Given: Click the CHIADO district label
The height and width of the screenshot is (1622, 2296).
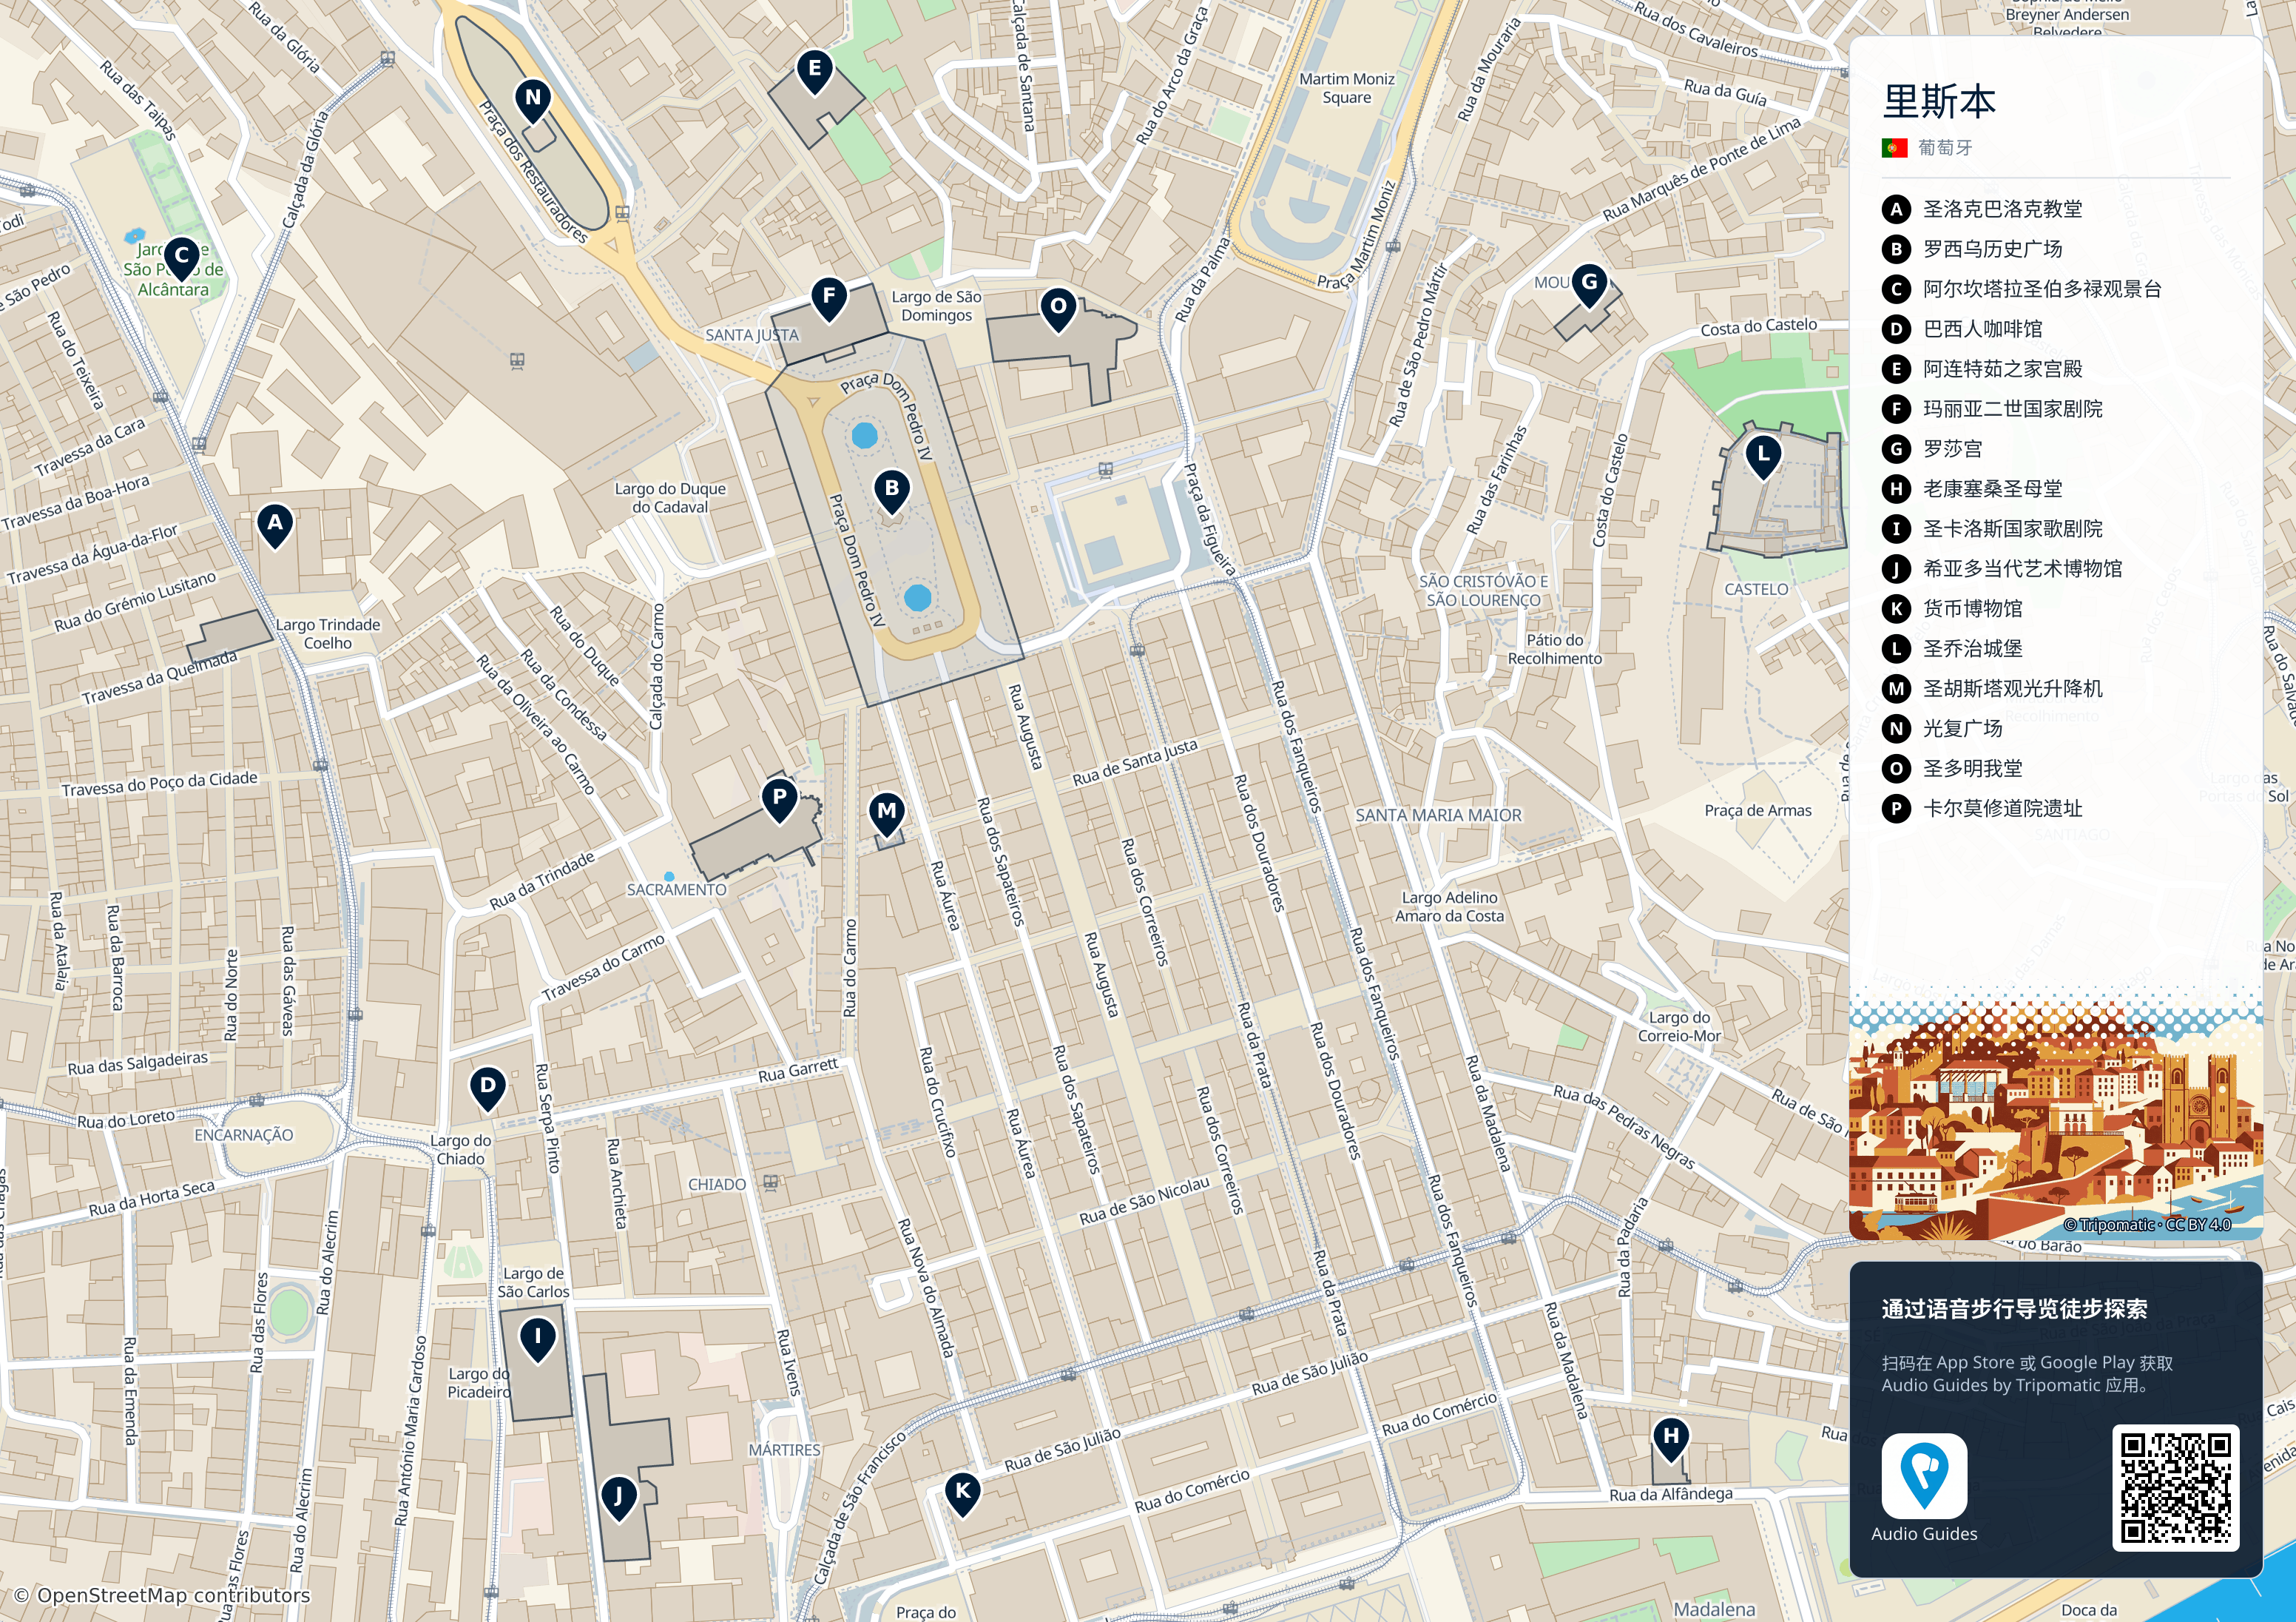Looking at the screenshot, I should tap(717, 1185).
